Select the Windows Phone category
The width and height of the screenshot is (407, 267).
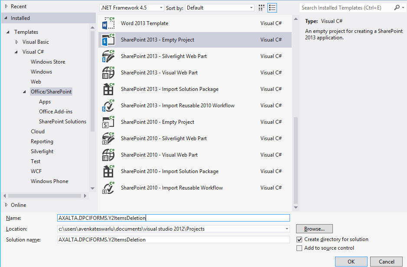(49, 181)
